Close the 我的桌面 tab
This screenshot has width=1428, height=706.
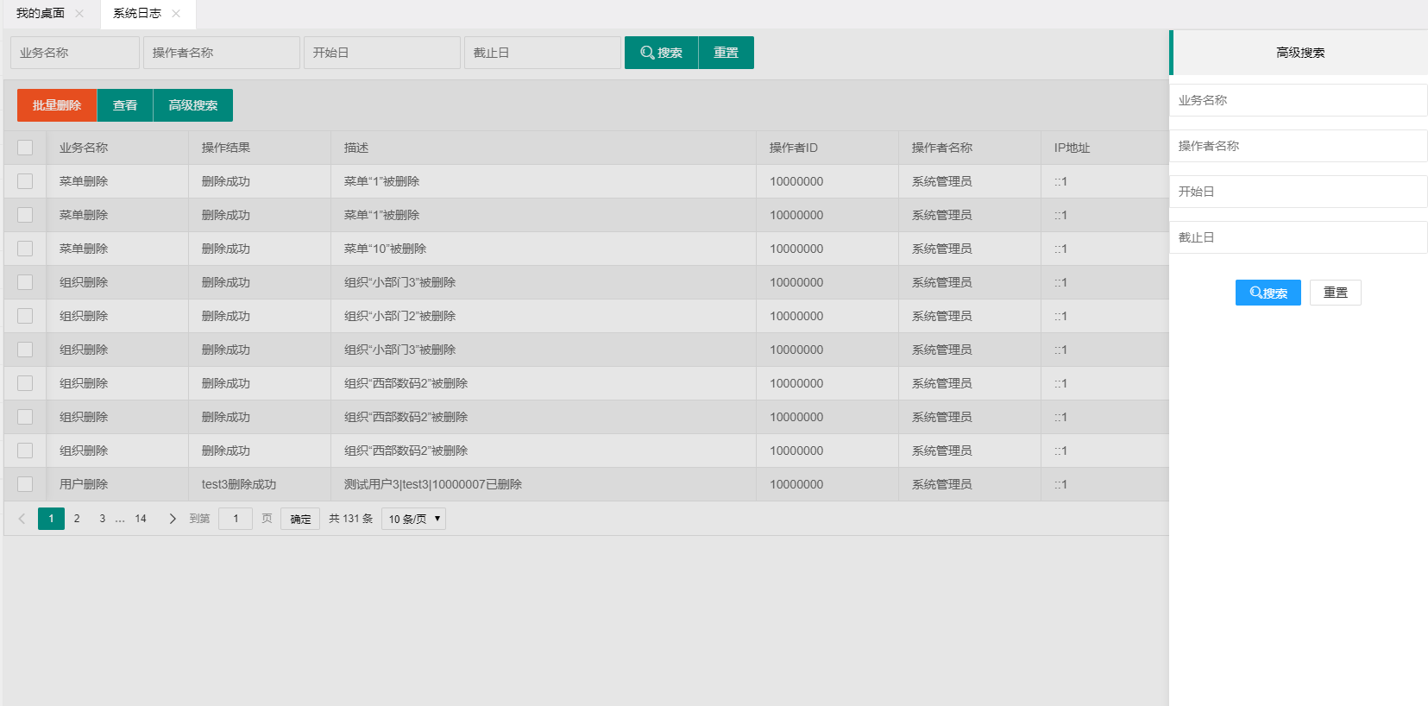pyautogui.click(x=79, y=14)
